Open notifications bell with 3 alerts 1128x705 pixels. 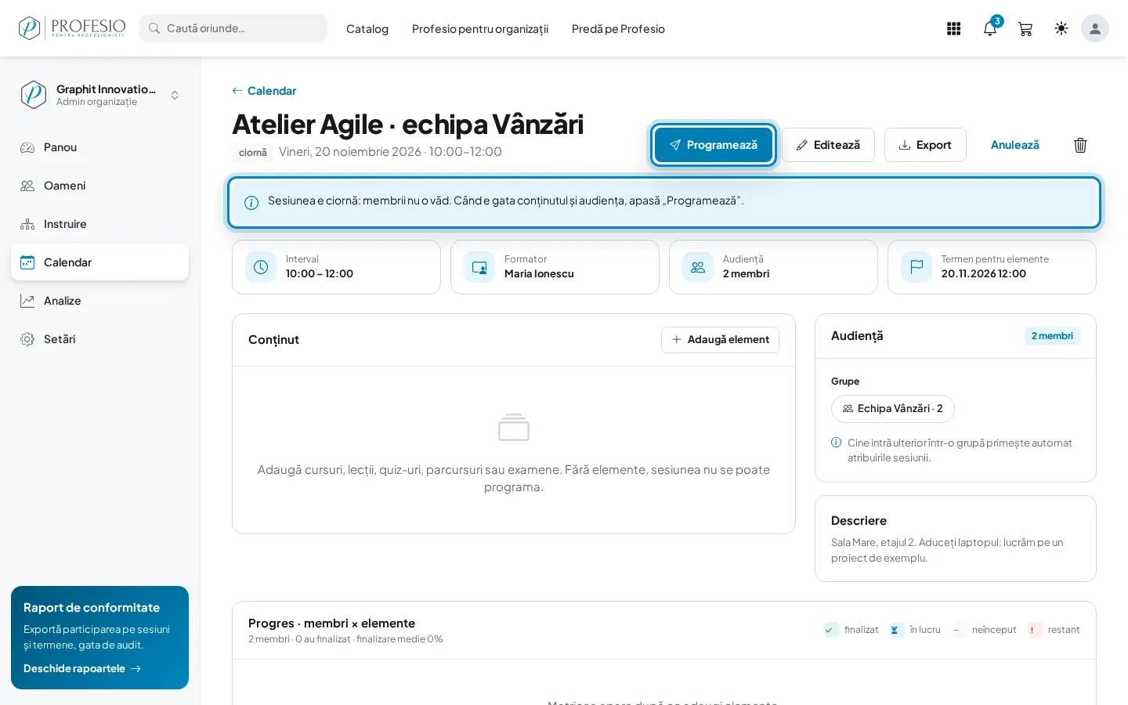[990, 29]
